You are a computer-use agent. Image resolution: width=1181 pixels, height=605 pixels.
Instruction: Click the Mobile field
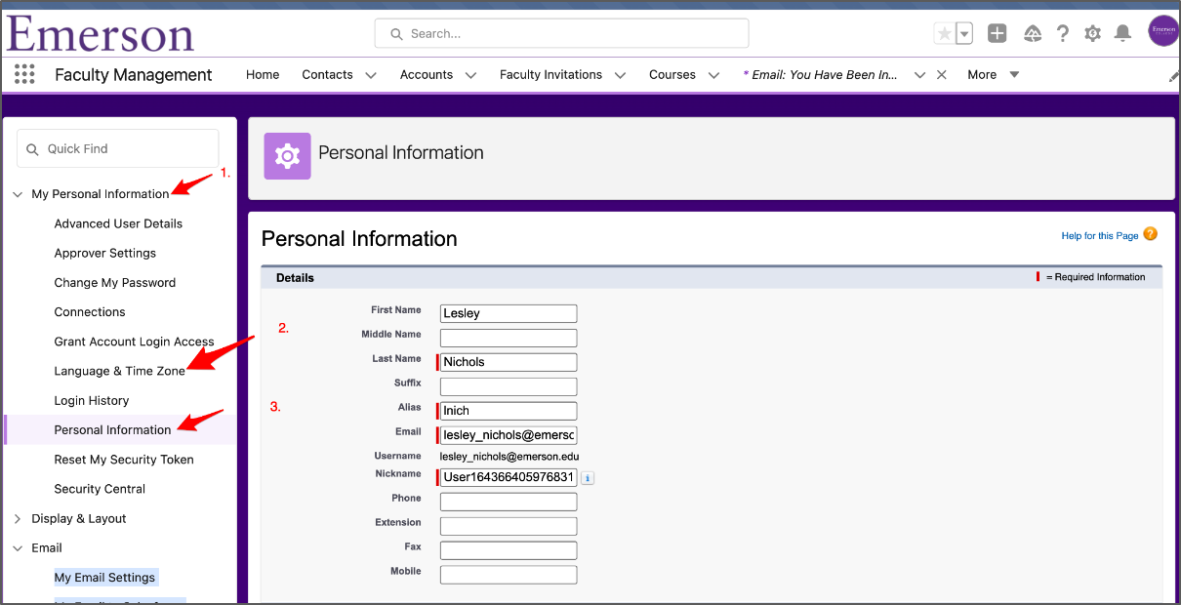pos(509,575)
